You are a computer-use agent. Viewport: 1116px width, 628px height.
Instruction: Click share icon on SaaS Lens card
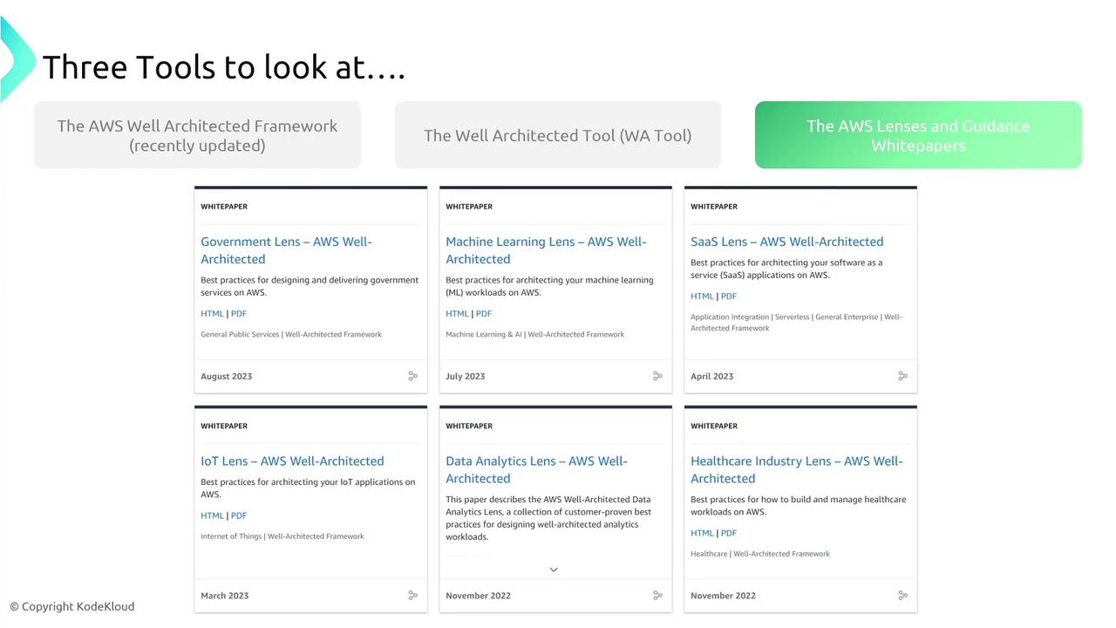(x=902, y=376)
